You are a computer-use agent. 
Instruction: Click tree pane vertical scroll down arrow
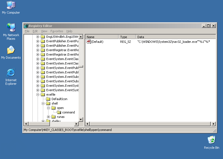(81, 120)
